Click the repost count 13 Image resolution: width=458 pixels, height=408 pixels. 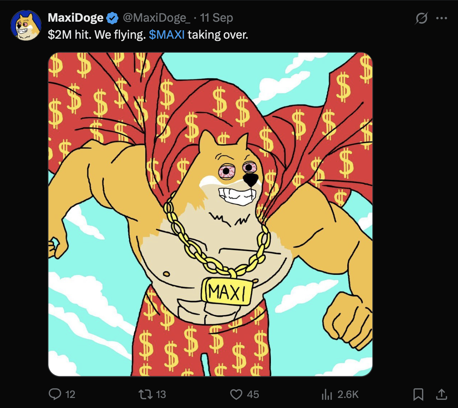pos(161,394)
